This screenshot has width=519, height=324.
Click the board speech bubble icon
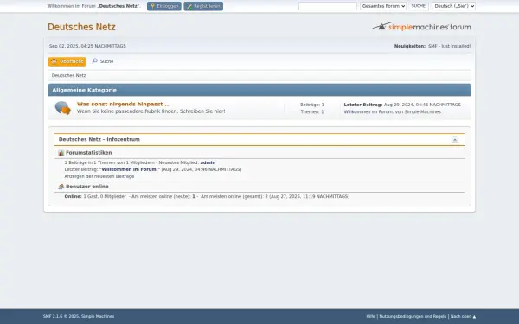pyautogui.click(x=62, y=108)
